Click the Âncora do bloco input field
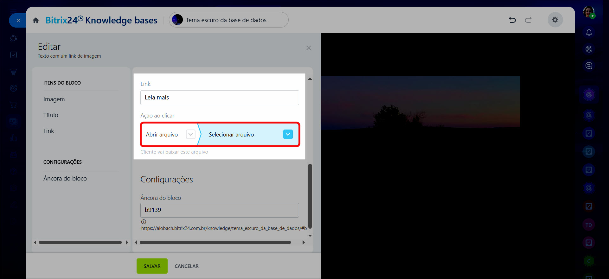Viewport: 609px width, 279px height. point(219,210)
